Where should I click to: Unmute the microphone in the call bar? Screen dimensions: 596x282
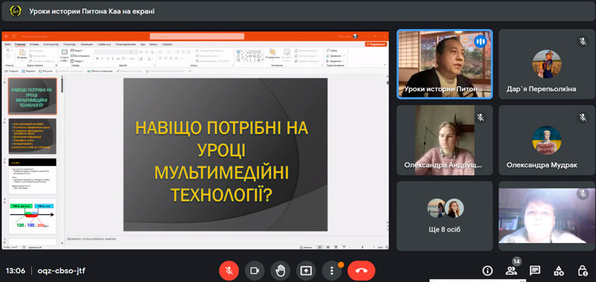[229, 271]
